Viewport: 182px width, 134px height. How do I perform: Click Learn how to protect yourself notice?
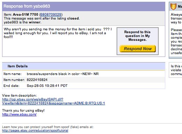[48, 127]
